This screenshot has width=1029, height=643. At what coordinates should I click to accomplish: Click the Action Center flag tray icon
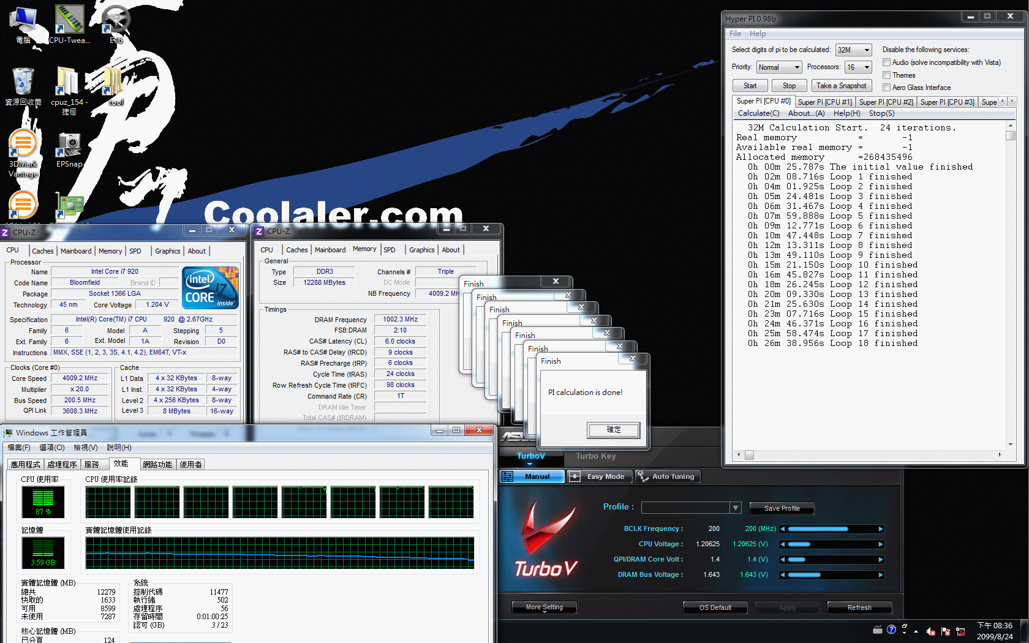[945, 631]
